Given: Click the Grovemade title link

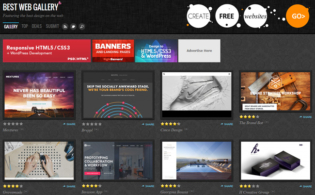Looking at the screenshot, I should pos(13,192).
